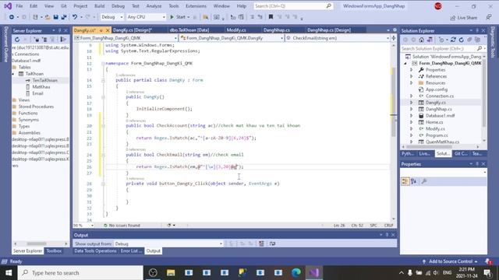Image resolution: width=499 pixels, height=280 pixels.
Task: Select the Email column in Server Explorer
Action: pyautogui.click(x=37, y=93)
